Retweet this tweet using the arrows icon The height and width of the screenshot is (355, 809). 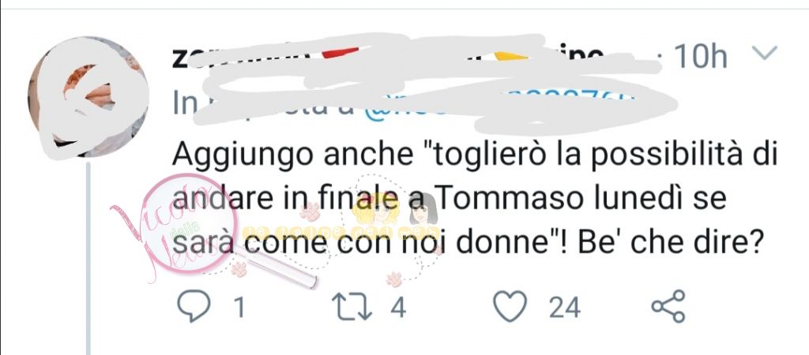click(x=352, y=307)
